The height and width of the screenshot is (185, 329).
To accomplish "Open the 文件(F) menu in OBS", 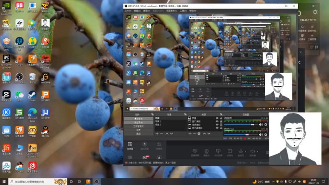I will coord(128,11).
